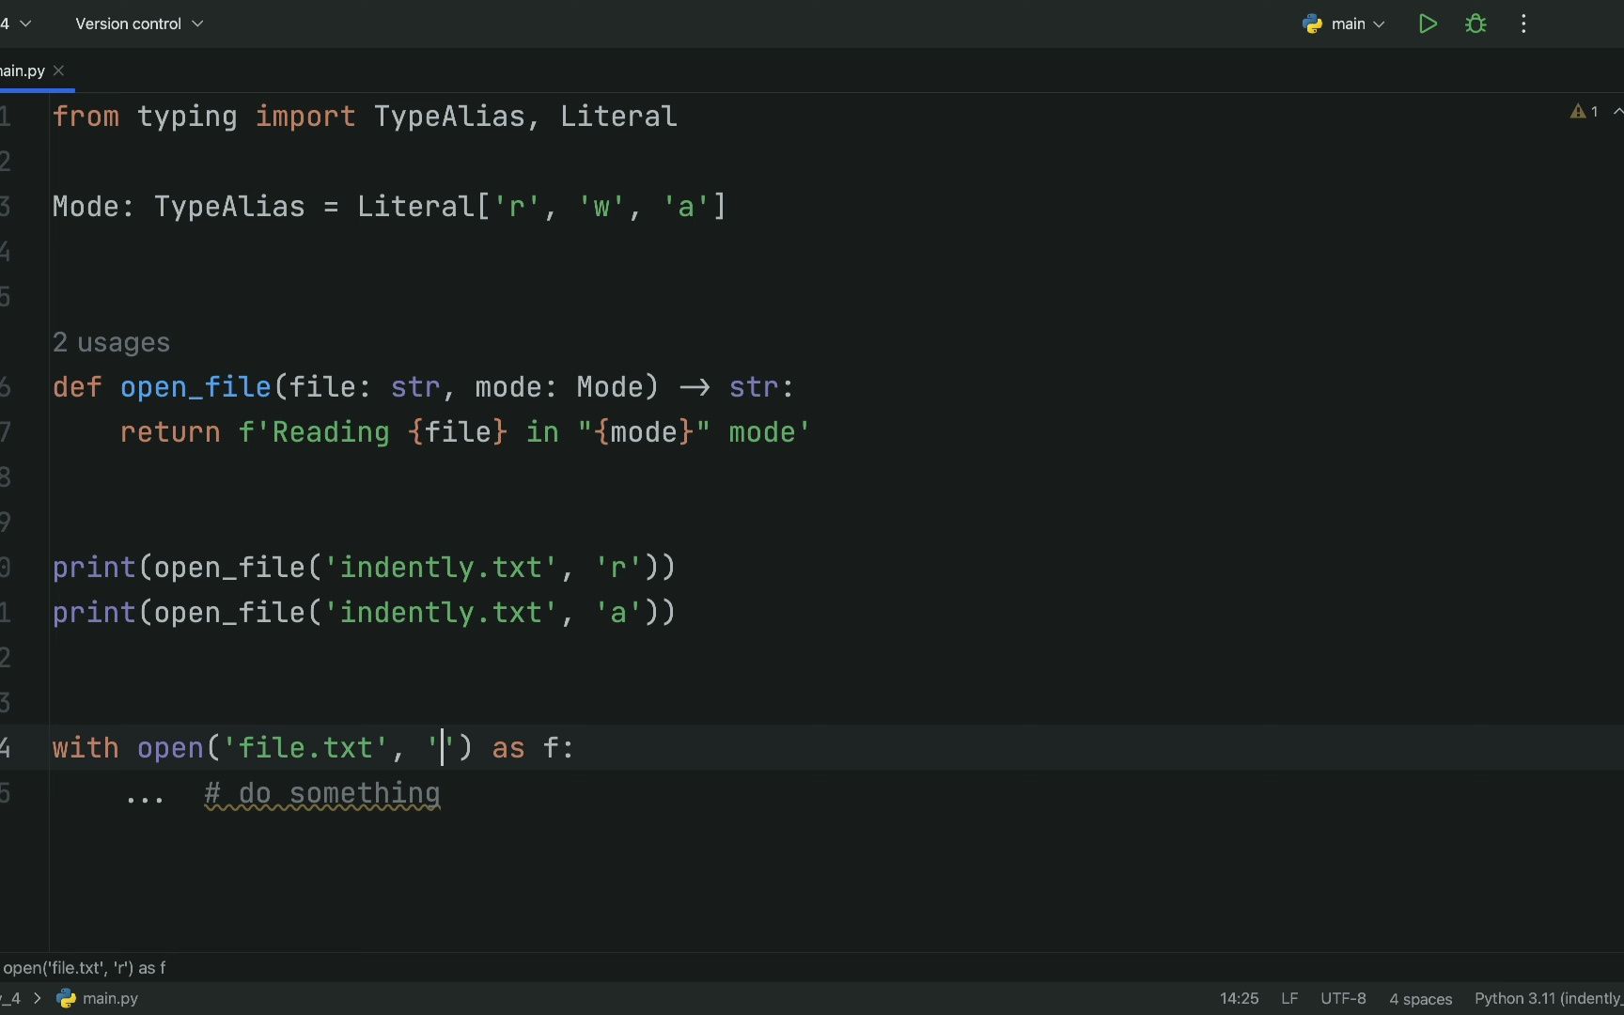Click the return keyword on line 7

click(x=170, y=432)
